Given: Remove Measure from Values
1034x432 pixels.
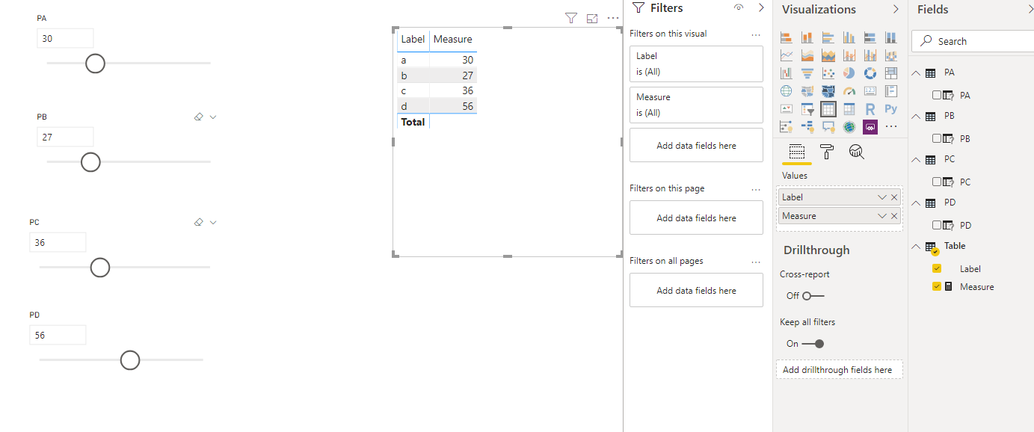Looking at the screenshot, I should [894, 216].
